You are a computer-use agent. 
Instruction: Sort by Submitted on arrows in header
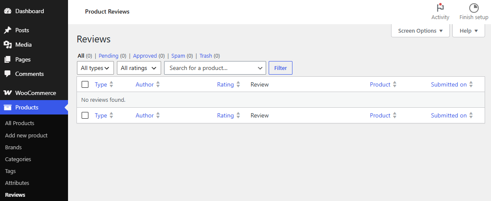coord(471,84)
